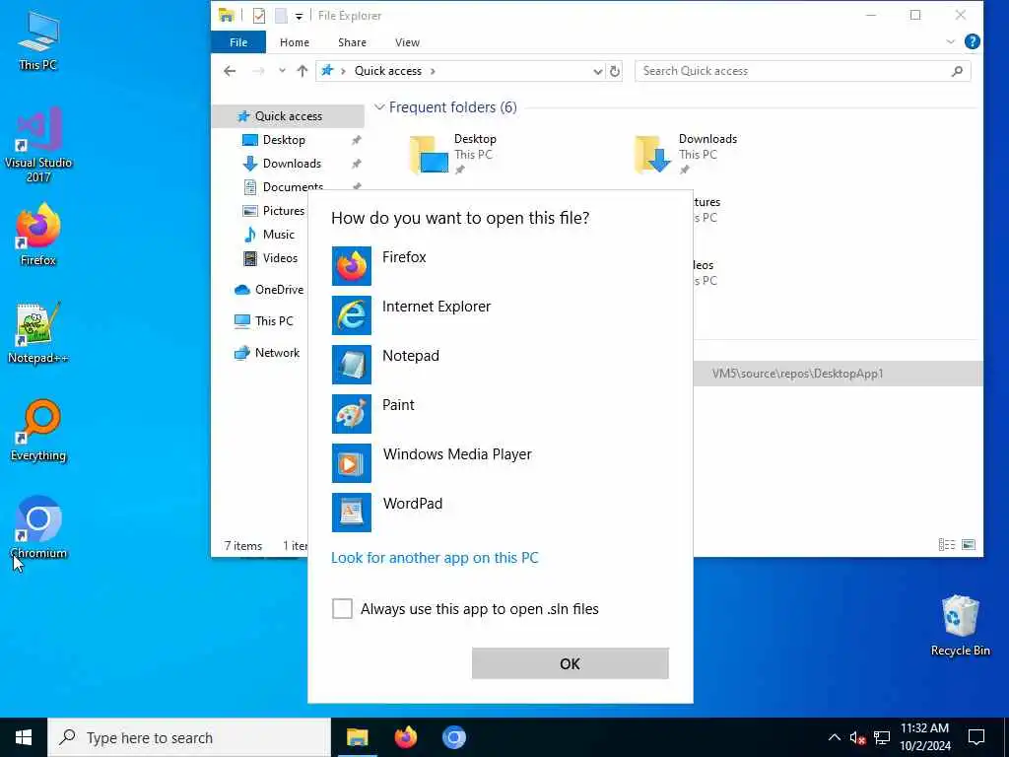Select the DesktopApp1 recent file row

839,374
